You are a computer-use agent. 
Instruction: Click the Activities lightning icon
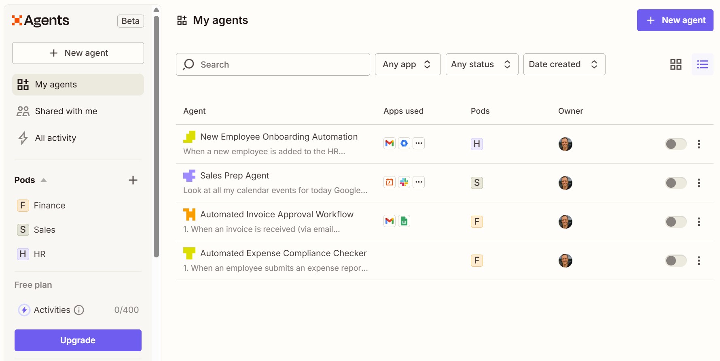[24, 310]
